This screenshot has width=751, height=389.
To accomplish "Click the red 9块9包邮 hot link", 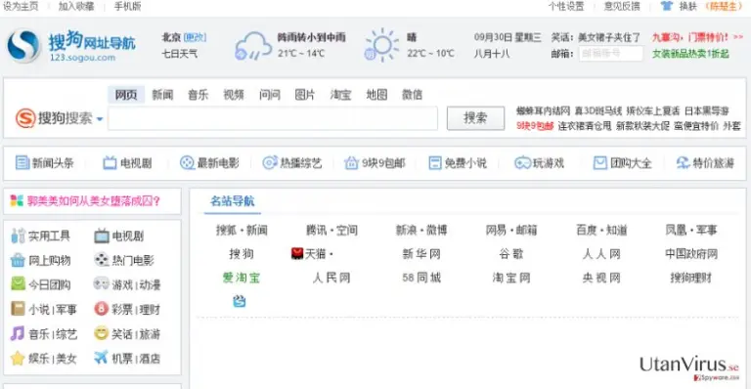I will coord(535,126).
